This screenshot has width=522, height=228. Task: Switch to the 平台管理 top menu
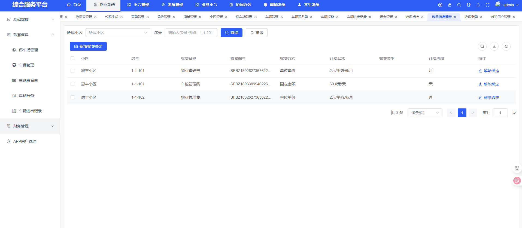click(138, 5)
